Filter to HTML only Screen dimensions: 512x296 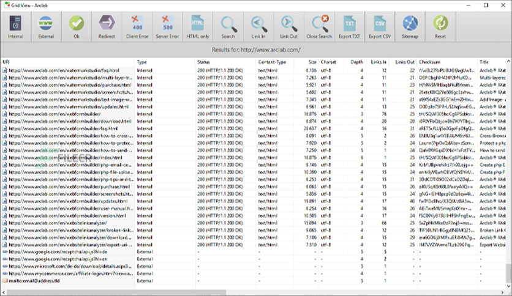pyautogui.click(x=198, y=27)
